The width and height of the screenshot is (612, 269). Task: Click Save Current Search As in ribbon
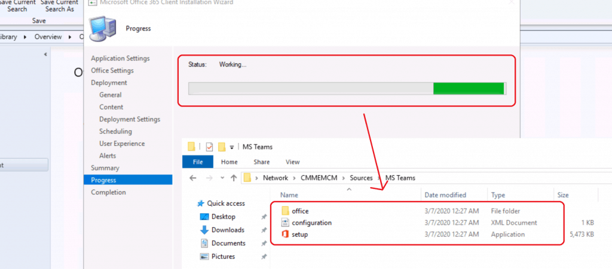[60, 5]
